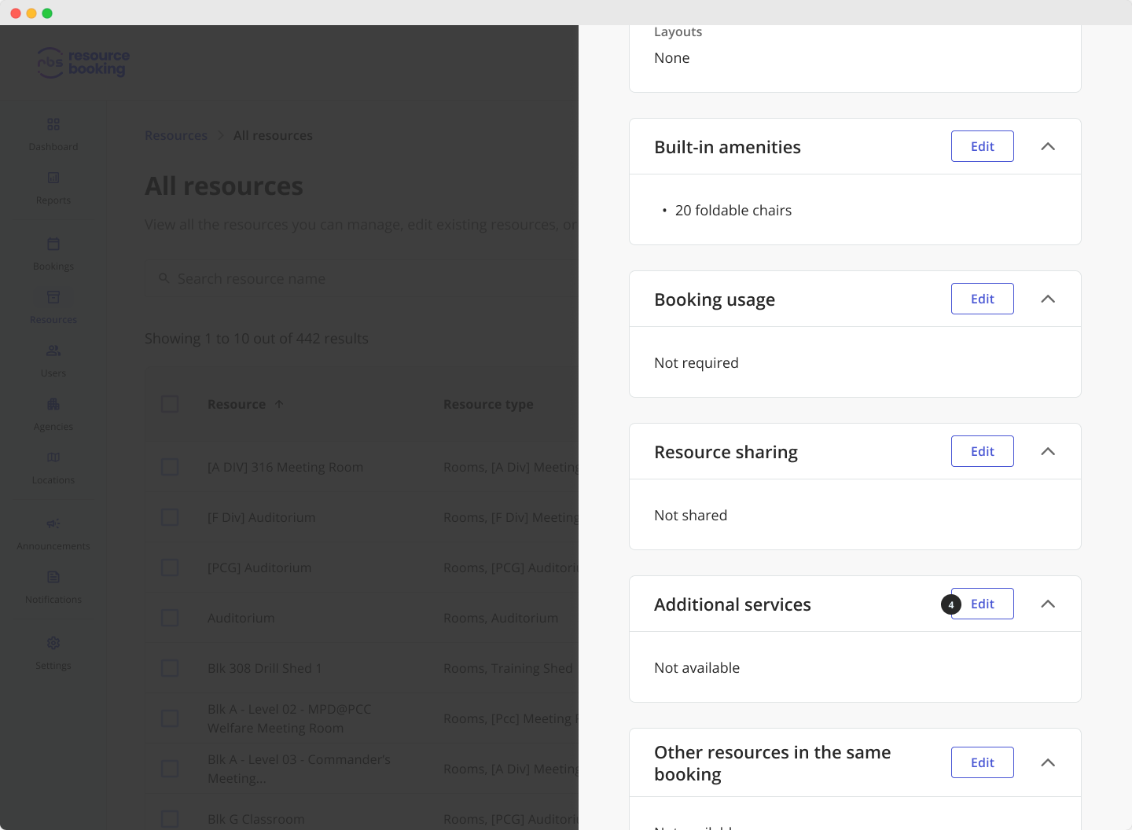Toggle the select-all checkbox in the table header
Screen dimensions: 1132x830
tap(170, 403)
